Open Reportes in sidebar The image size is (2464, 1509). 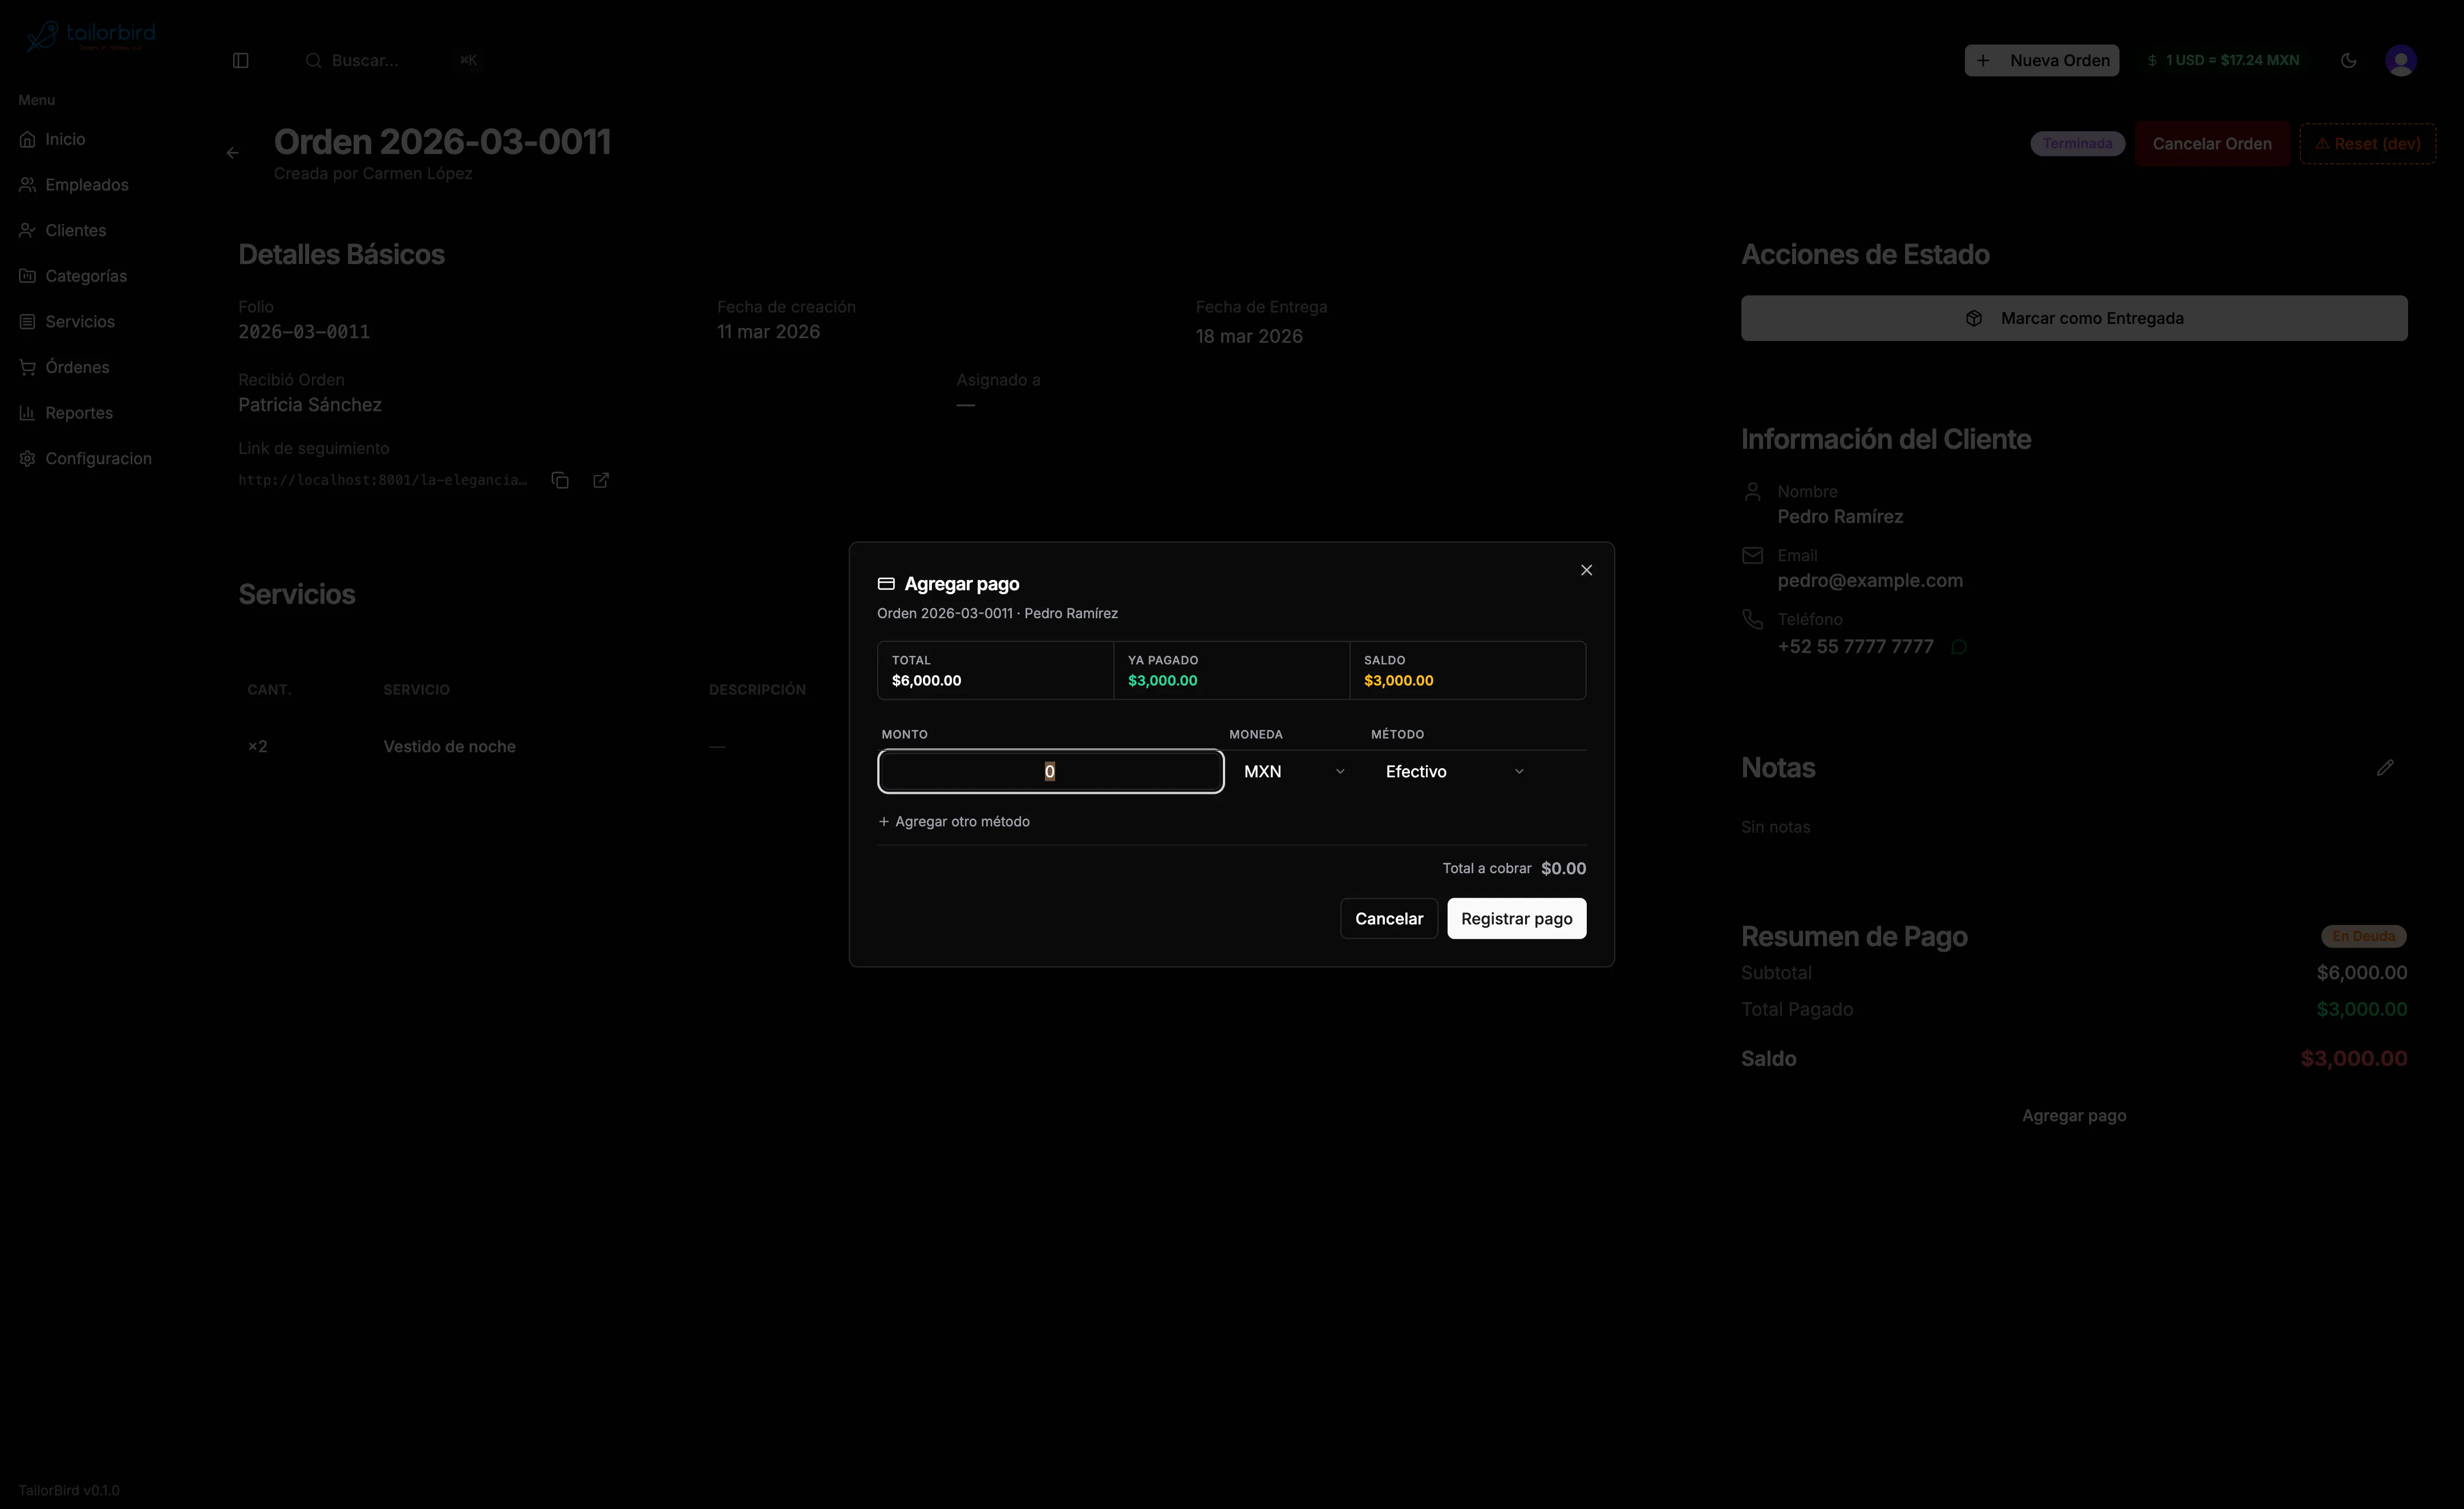click(x=78, y=413)
